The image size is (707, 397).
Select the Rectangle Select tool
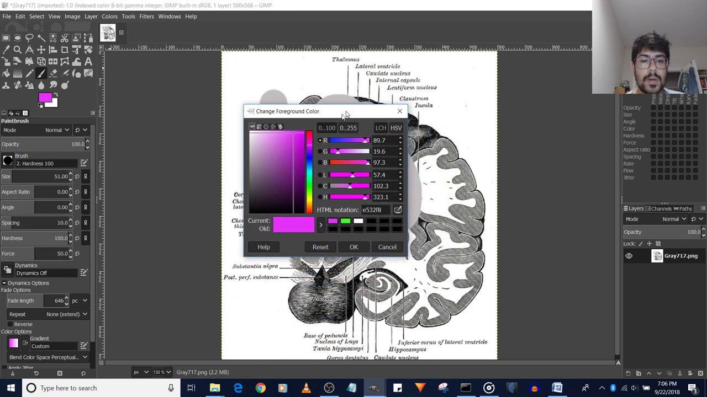6,38
